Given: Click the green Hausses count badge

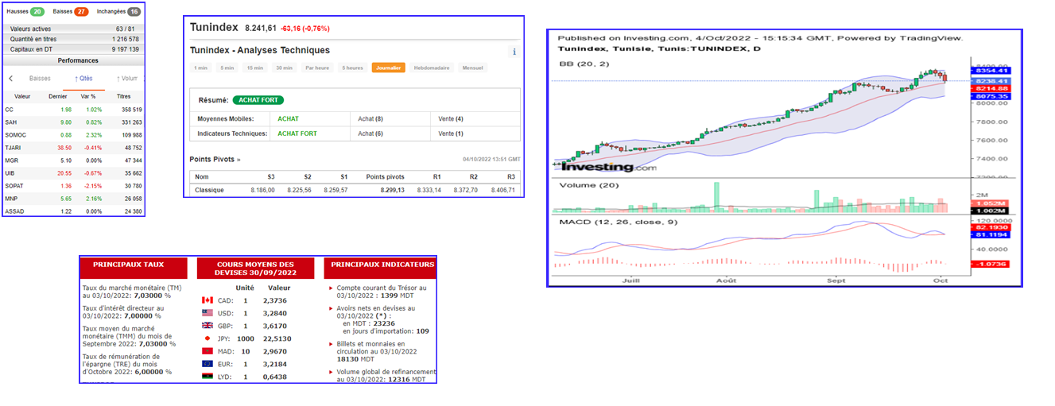Looking at the screenshot, I should (37, 12).
